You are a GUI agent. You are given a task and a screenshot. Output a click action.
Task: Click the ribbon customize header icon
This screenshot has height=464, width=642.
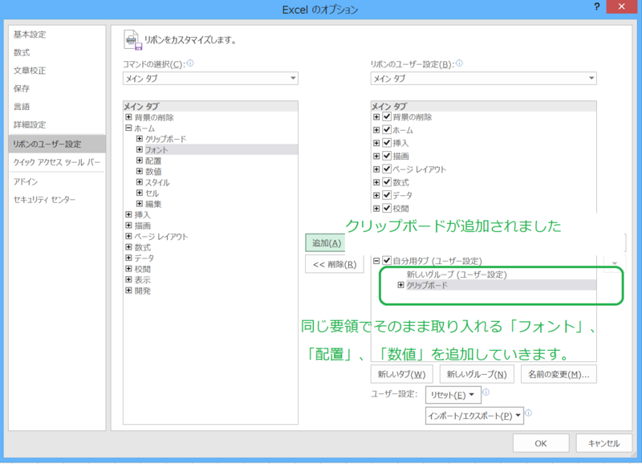point(132,40)
